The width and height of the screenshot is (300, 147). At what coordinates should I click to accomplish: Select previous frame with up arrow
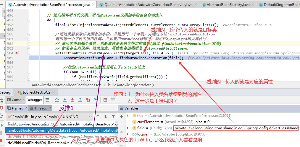[98, 117]
